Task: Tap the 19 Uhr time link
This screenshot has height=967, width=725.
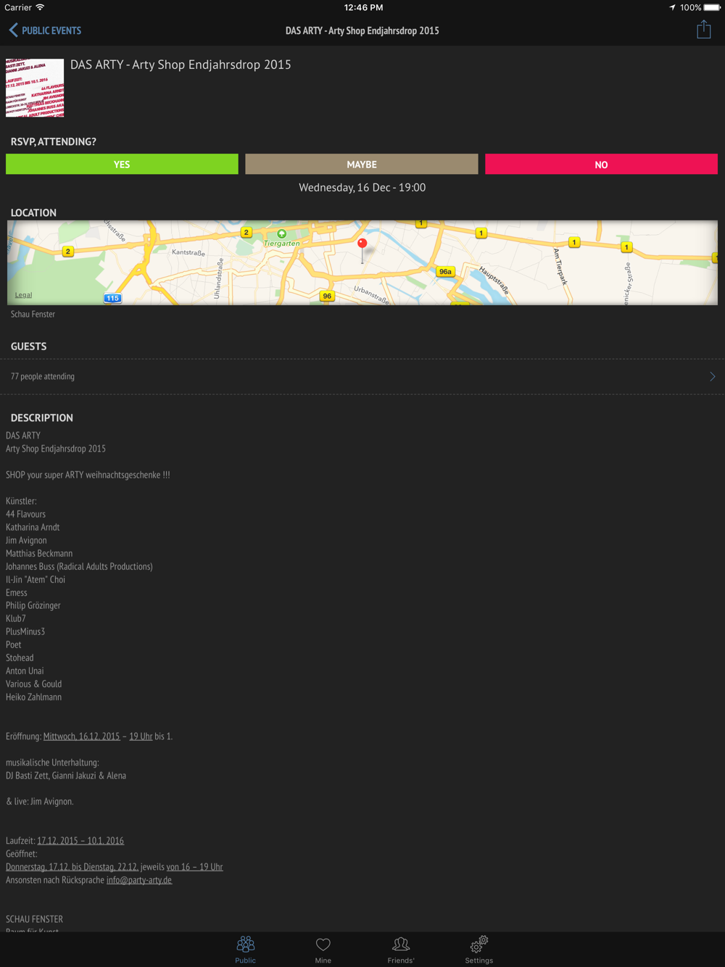Action: coord(141,736)
